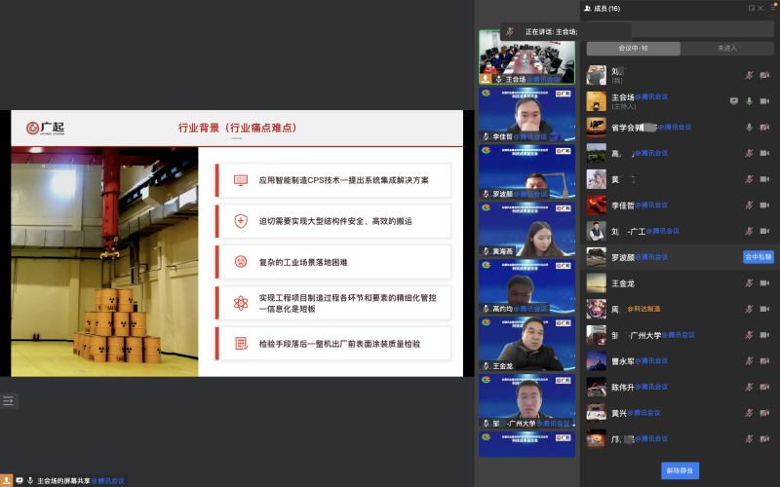Select 周 科达制造 member row
The height and width of the screenshot is (487, 780).
click(x=663, y=310)
